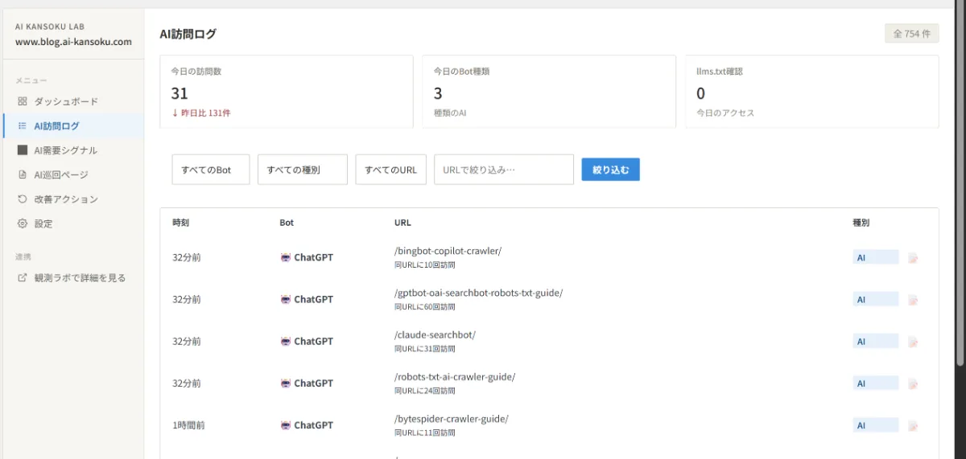
Task: Open AI巡回ページ menu item
Action: click(72, 174)
